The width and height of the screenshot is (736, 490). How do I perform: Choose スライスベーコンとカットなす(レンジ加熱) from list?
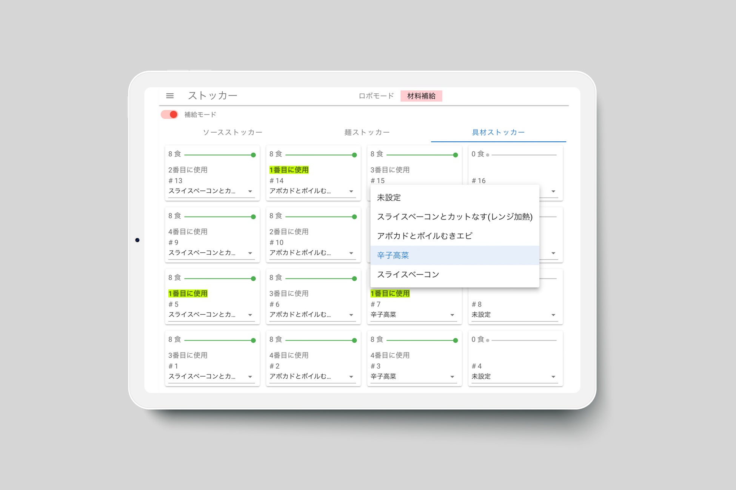click(x=454, y=217)
